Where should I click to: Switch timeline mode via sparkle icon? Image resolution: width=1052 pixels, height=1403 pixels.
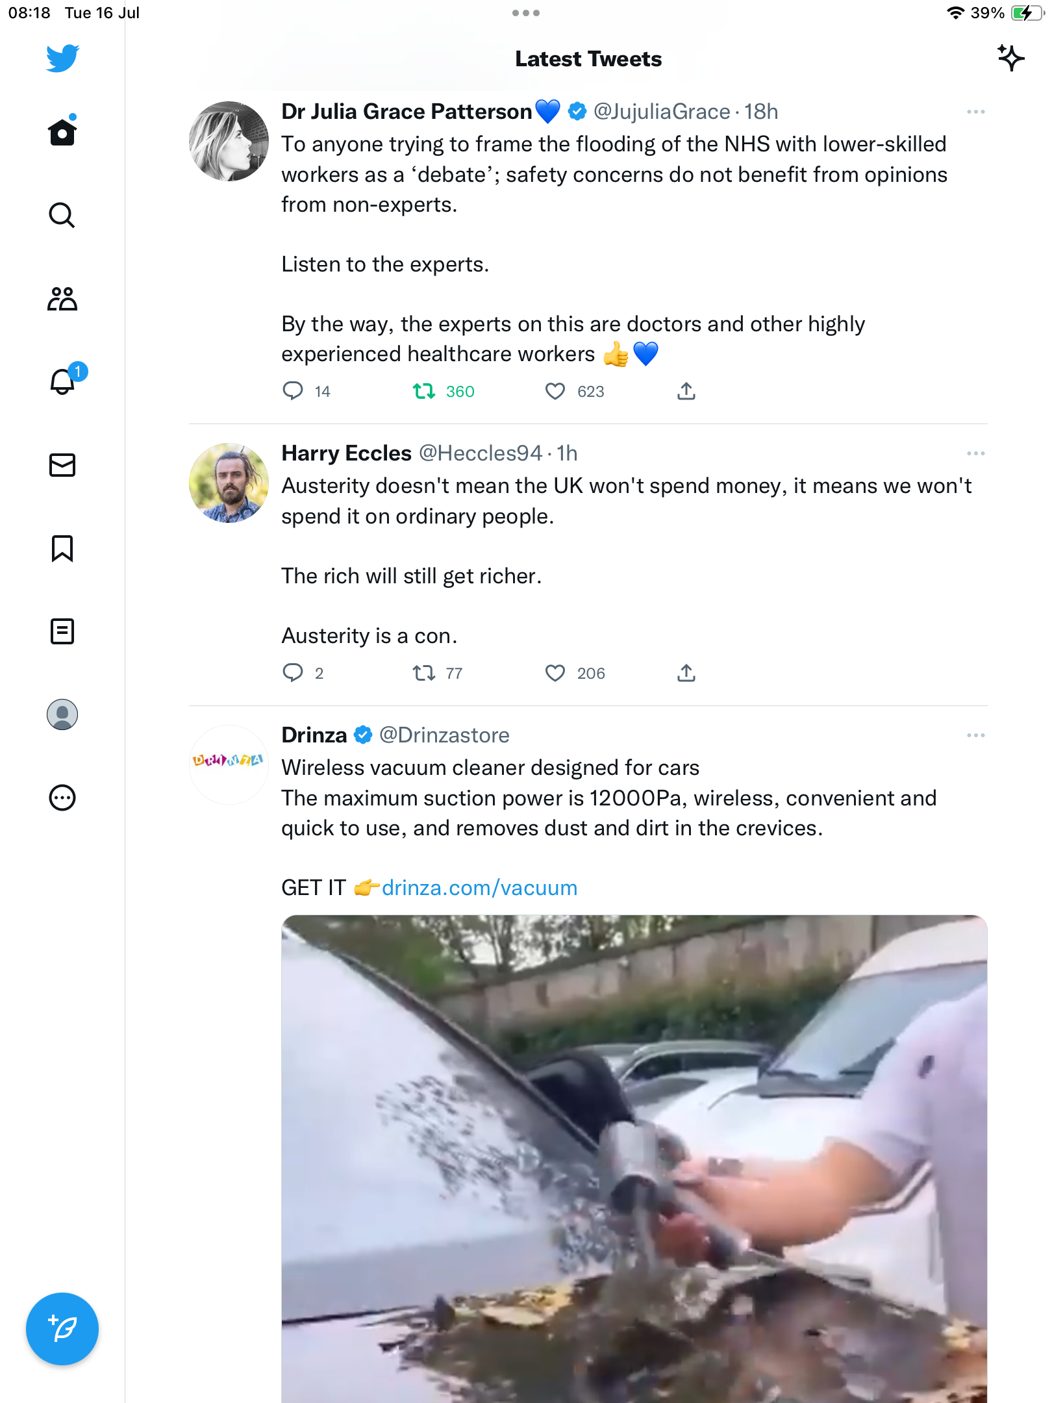coord(1010,58)
